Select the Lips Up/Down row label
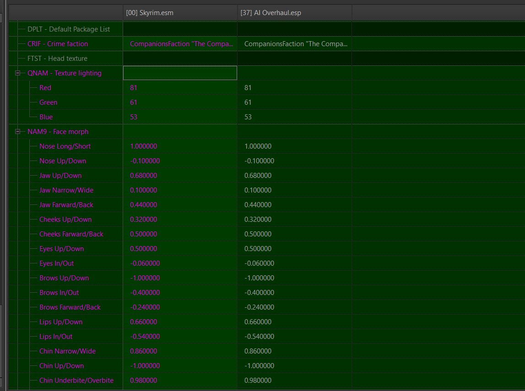 click(x=61, y=322)
